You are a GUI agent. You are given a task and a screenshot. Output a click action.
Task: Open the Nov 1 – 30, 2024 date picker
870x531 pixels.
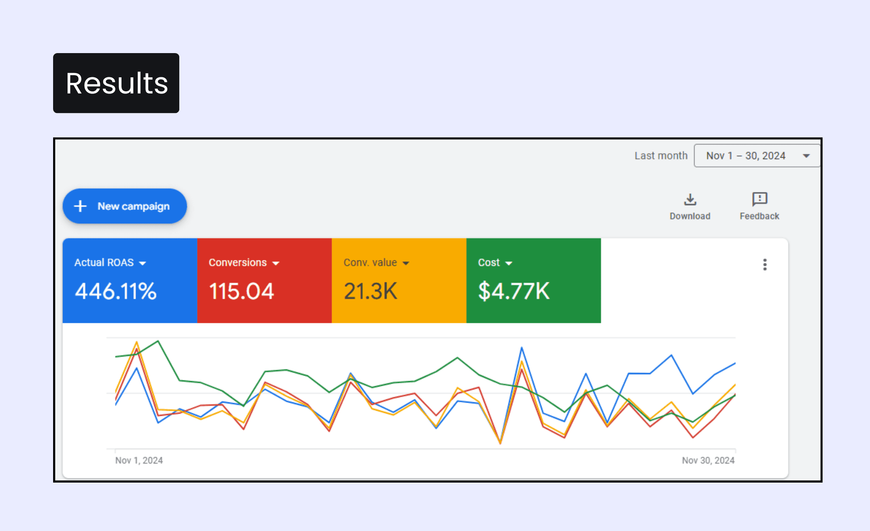pos(746,156)
